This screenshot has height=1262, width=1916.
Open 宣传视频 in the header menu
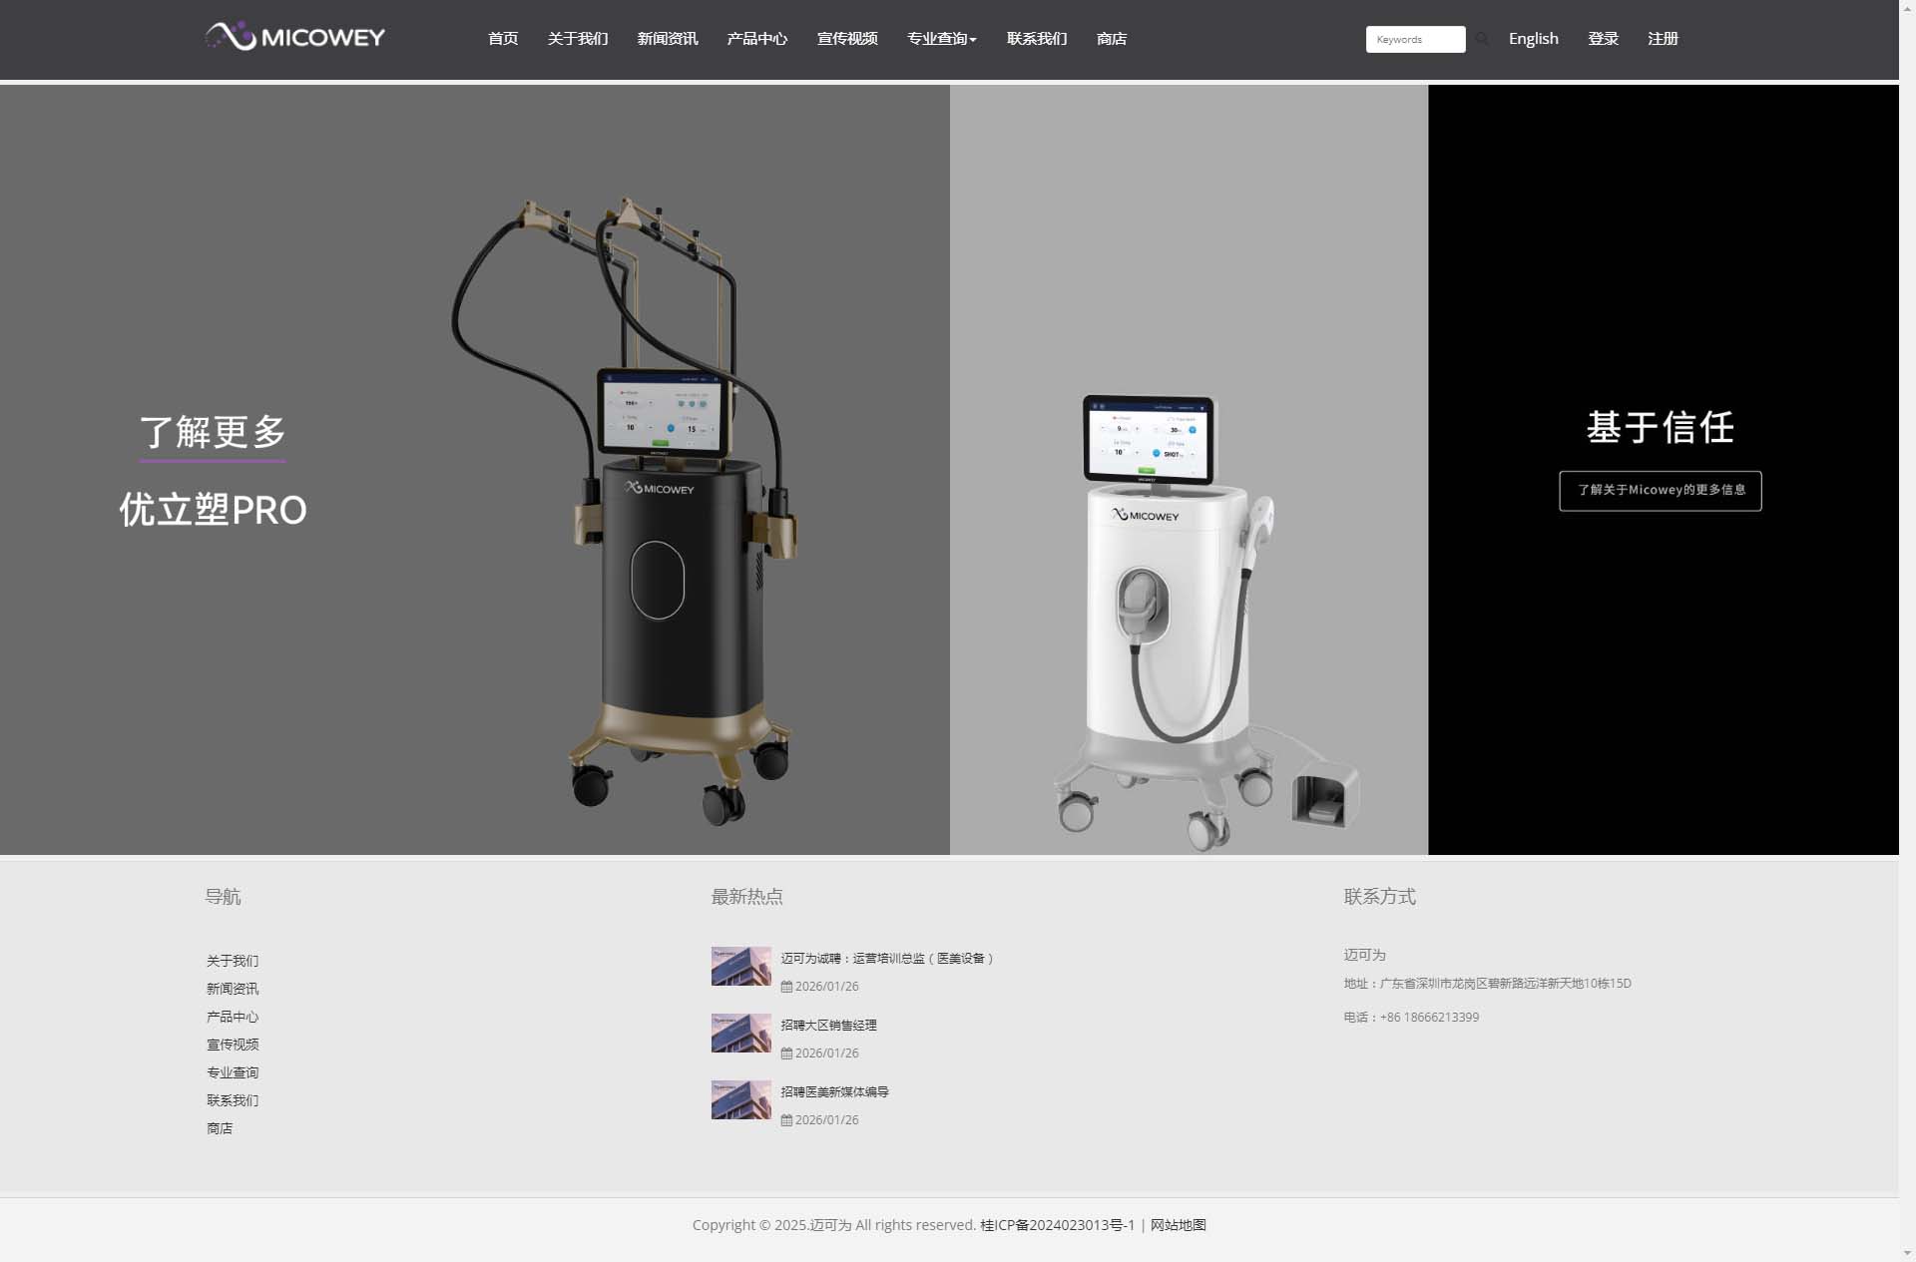(x=846, y=39)
